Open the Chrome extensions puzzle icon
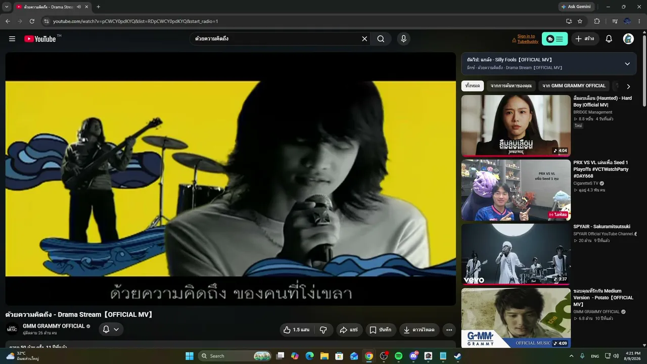Viewport: 647px width, 364px height. coord(597,21)
